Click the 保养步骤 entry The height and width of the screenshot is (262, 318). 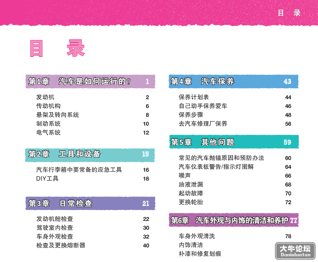(191, 115)
